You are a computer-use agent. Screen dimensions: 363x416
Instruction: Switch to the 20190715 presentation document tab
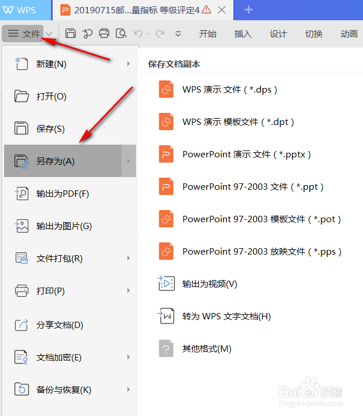(x=143, y=10)
